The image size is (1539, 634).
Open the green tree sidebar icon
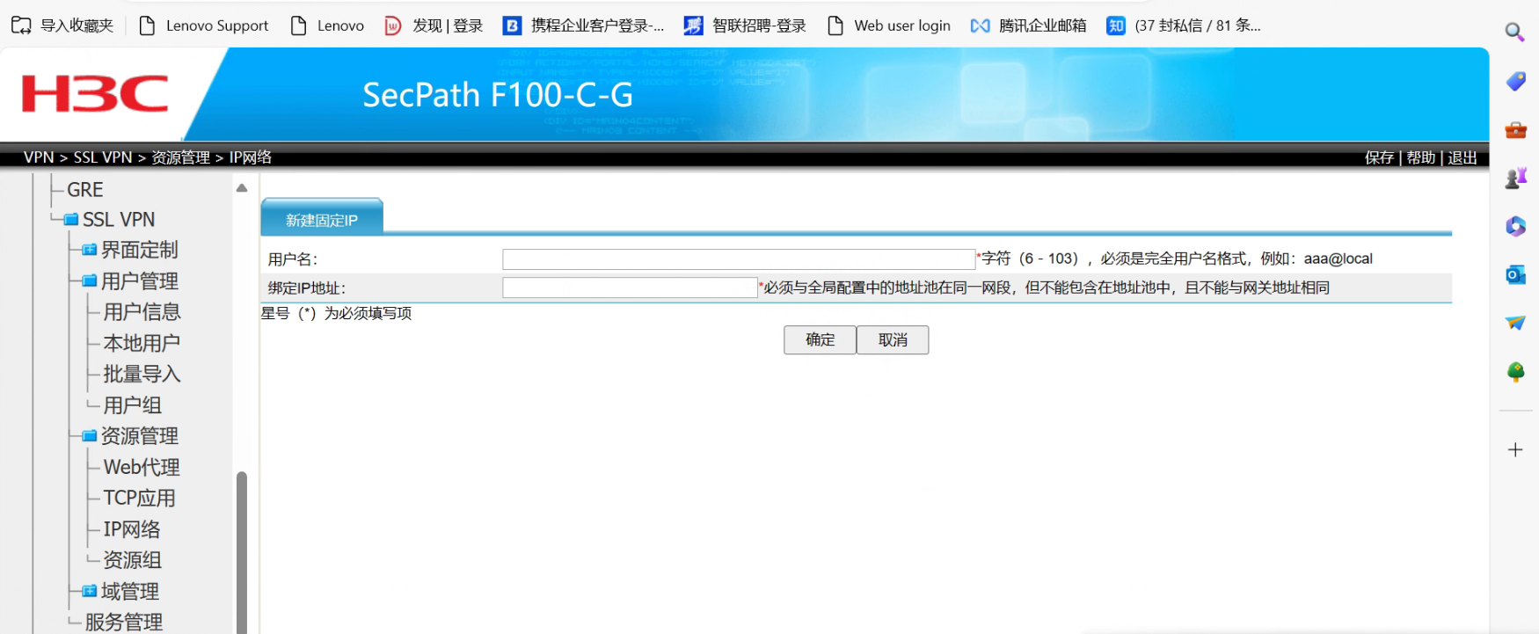pyautogui.click(x=1515, y=372)
